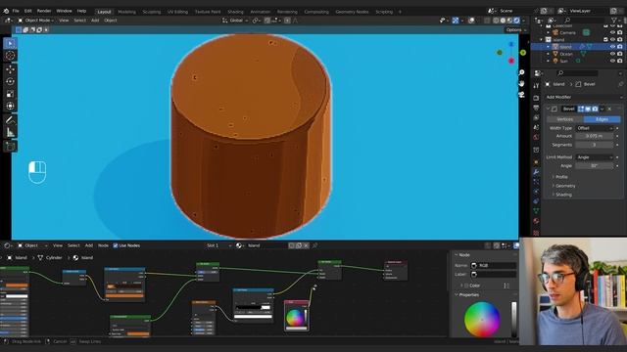The width and height of the screenshot is (627, 352).
Task: Activate the Move tool
Action: click(x=10, y=69)
